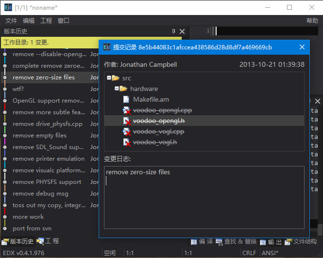This screenshot has width=323, height=258.
Task: Select voodoo_opengl.h entry
Action: coord(159,121)
